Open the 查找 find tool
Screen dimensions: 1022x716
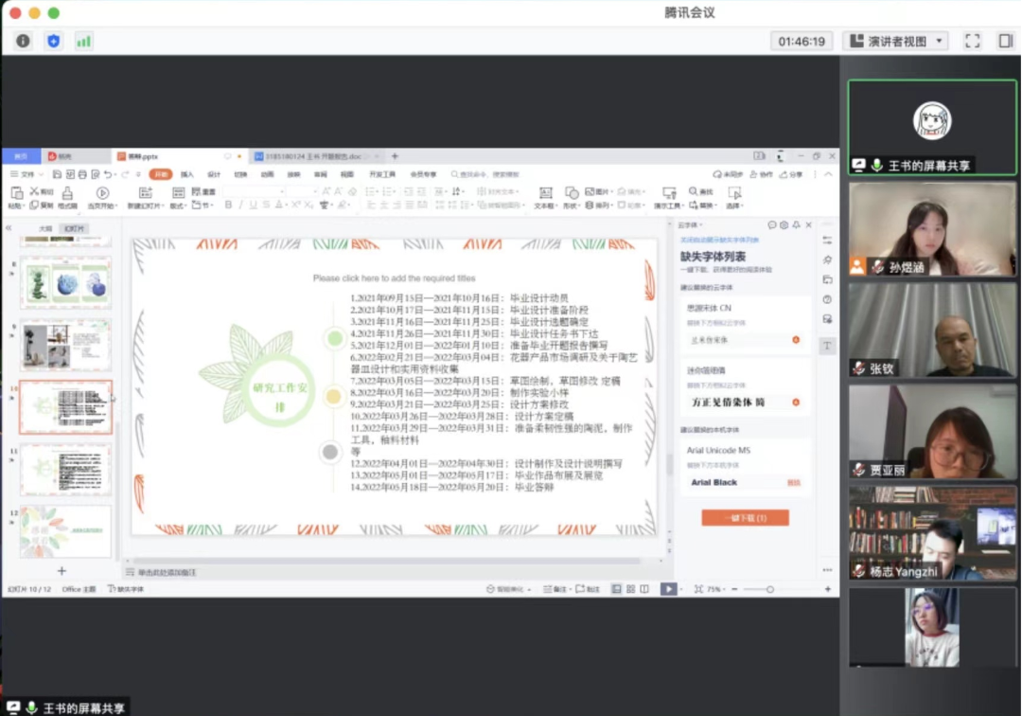[701, 192]
